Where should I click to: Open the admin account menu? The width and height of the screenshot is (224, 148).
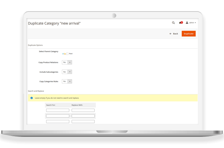coord(192,23)
